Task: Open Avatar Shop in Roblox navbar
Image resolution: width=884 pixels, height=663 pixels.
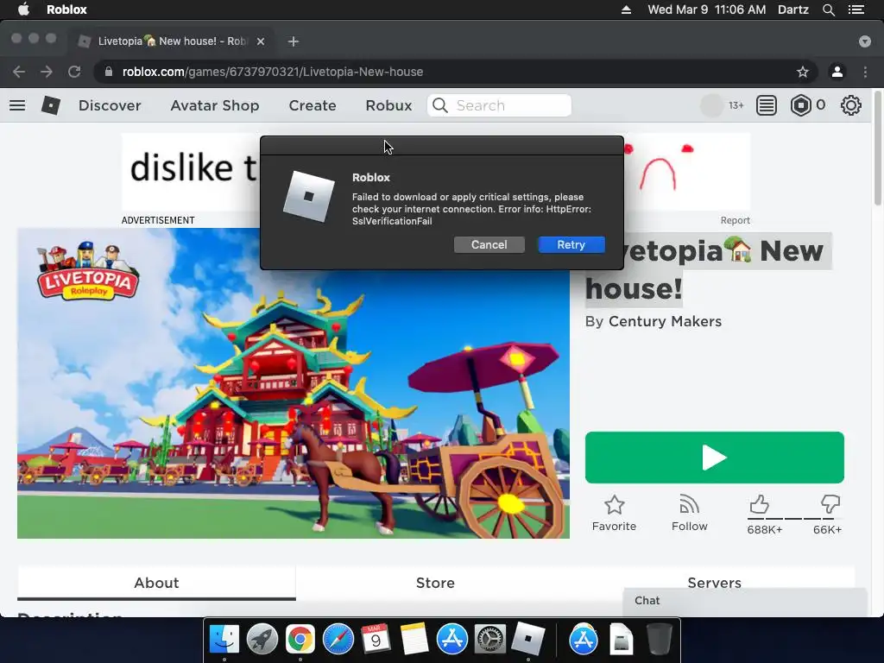Action: pos(215,105)
